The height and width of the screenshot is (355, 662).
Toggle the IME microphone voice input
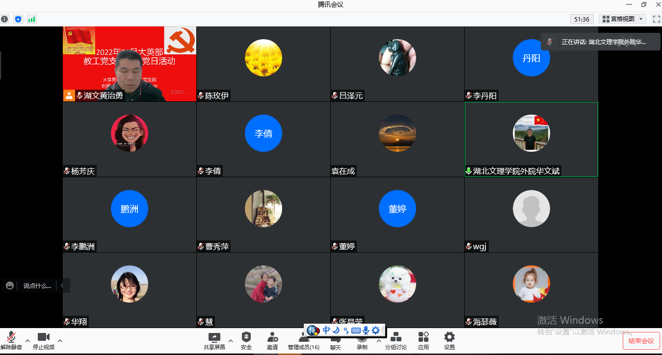click(366, 331)
